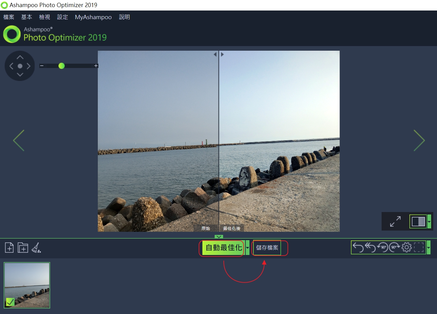Open the MyAshampoo menu
The width and height of the screenshot is (437, 314).
click(93, 17)
